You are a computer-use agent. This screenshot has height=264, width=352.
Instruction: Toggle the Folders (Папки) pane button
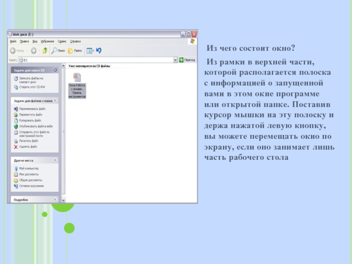click(x=70, y=51)
